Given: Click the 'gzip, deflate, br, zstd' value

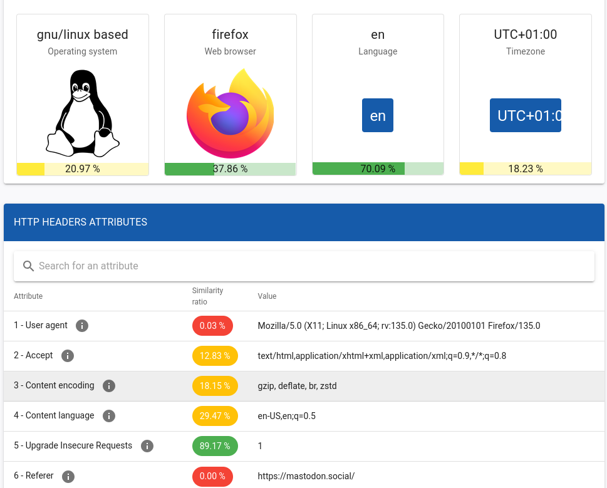Looking at the screenshot, I should click(298, 386).
